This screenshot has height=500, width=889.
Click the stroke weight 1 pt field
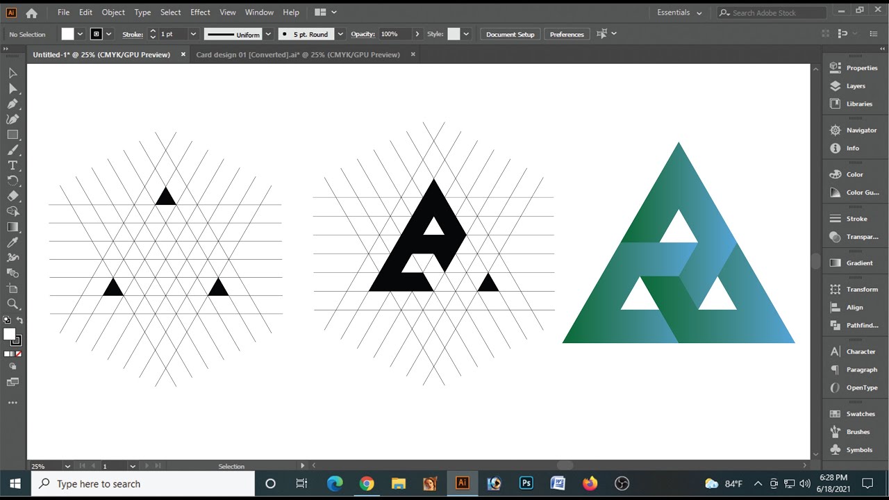173,34
